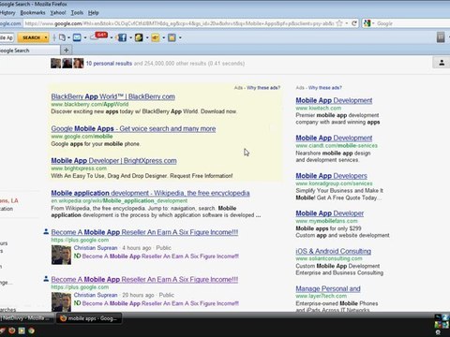Click in the Yahoo toolbar search input
The height and width of the screenshot is (337, 450).
(7, 37)
